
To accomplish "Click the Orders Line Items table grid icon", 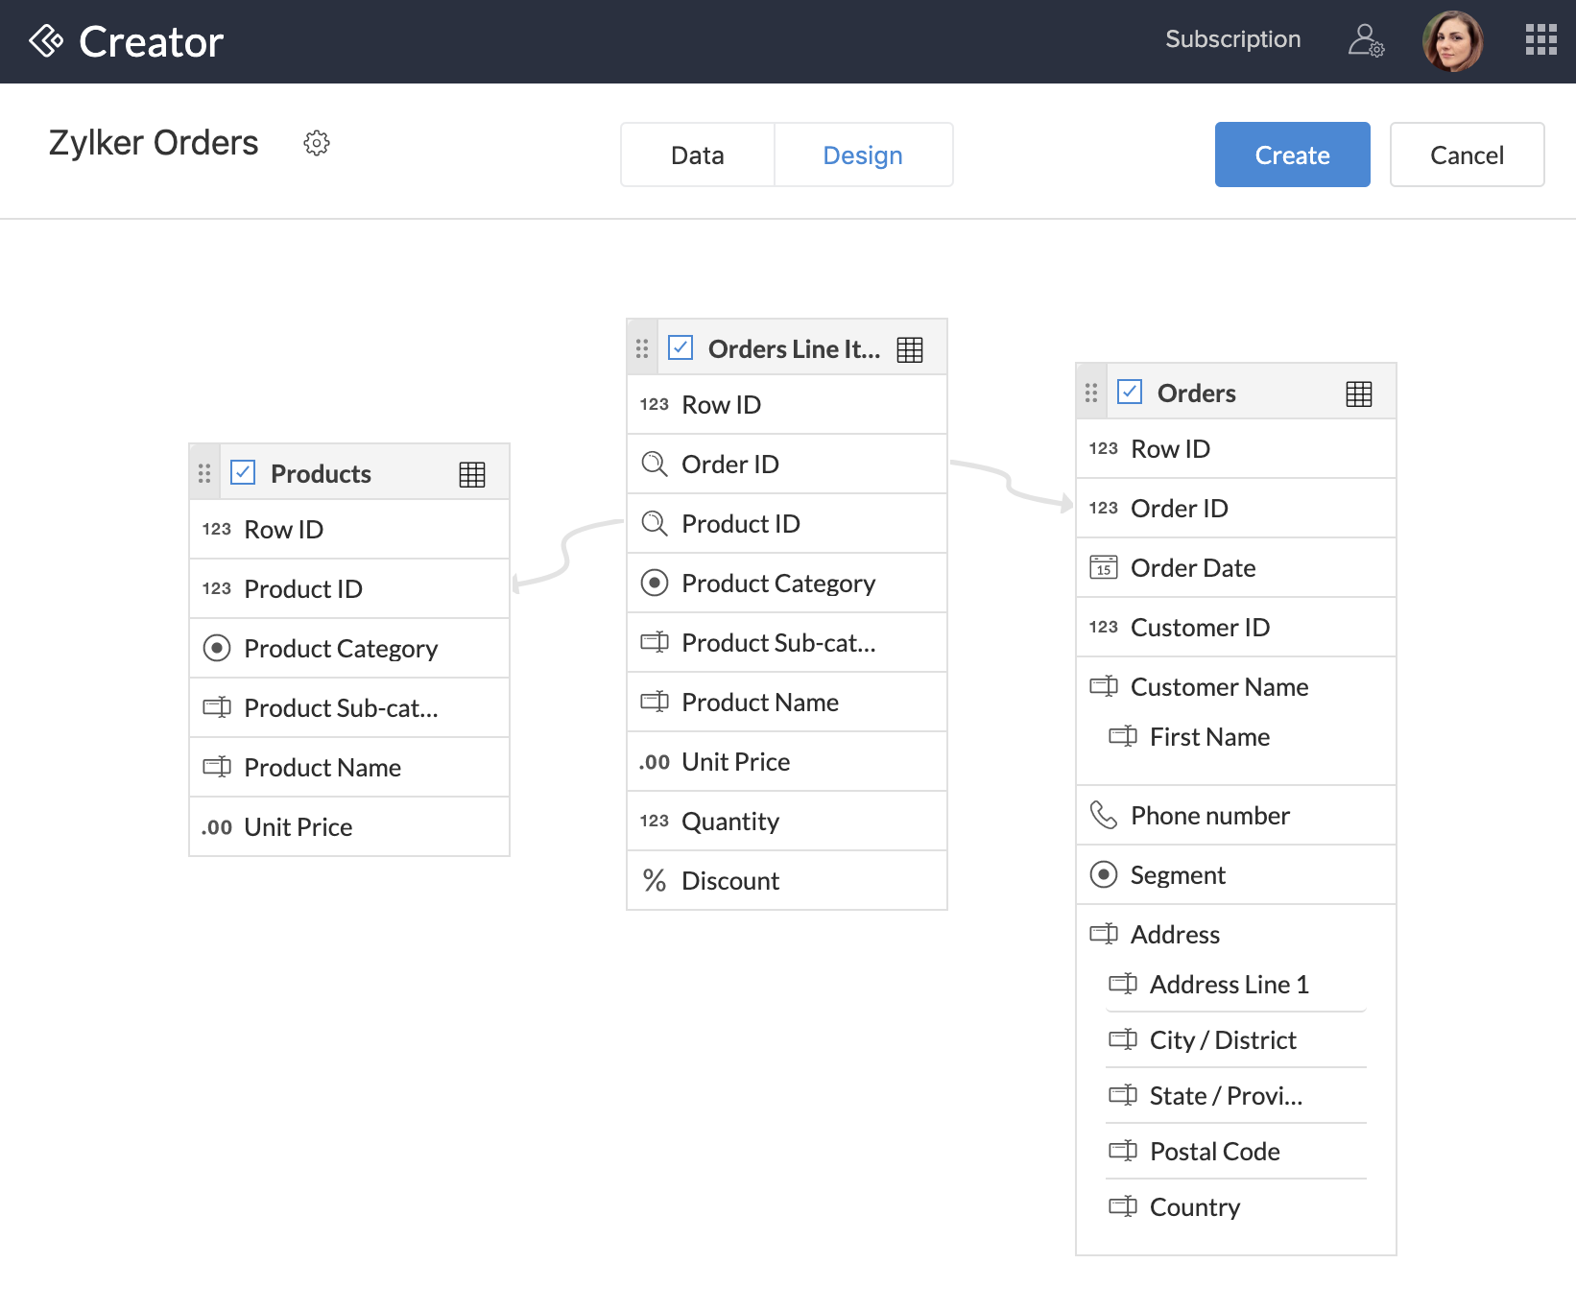I will 910,349.
